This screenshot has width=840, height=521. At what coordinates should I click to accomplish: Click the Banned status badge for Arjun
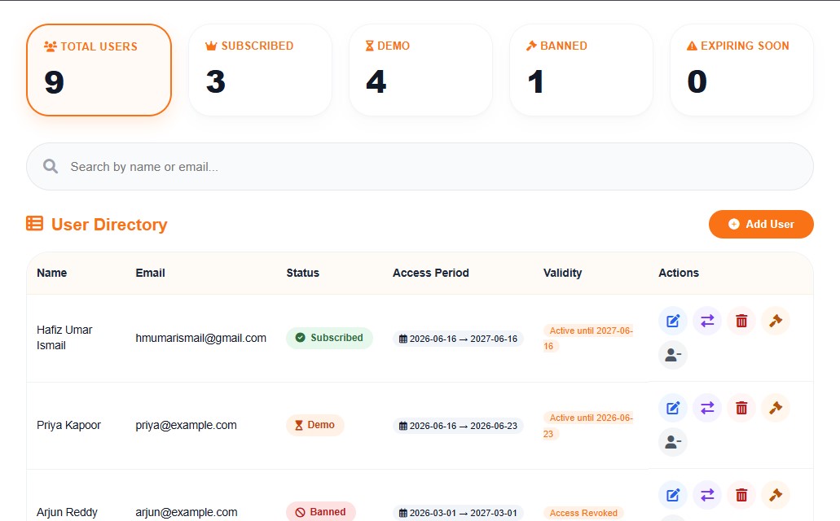pos(321,512)
